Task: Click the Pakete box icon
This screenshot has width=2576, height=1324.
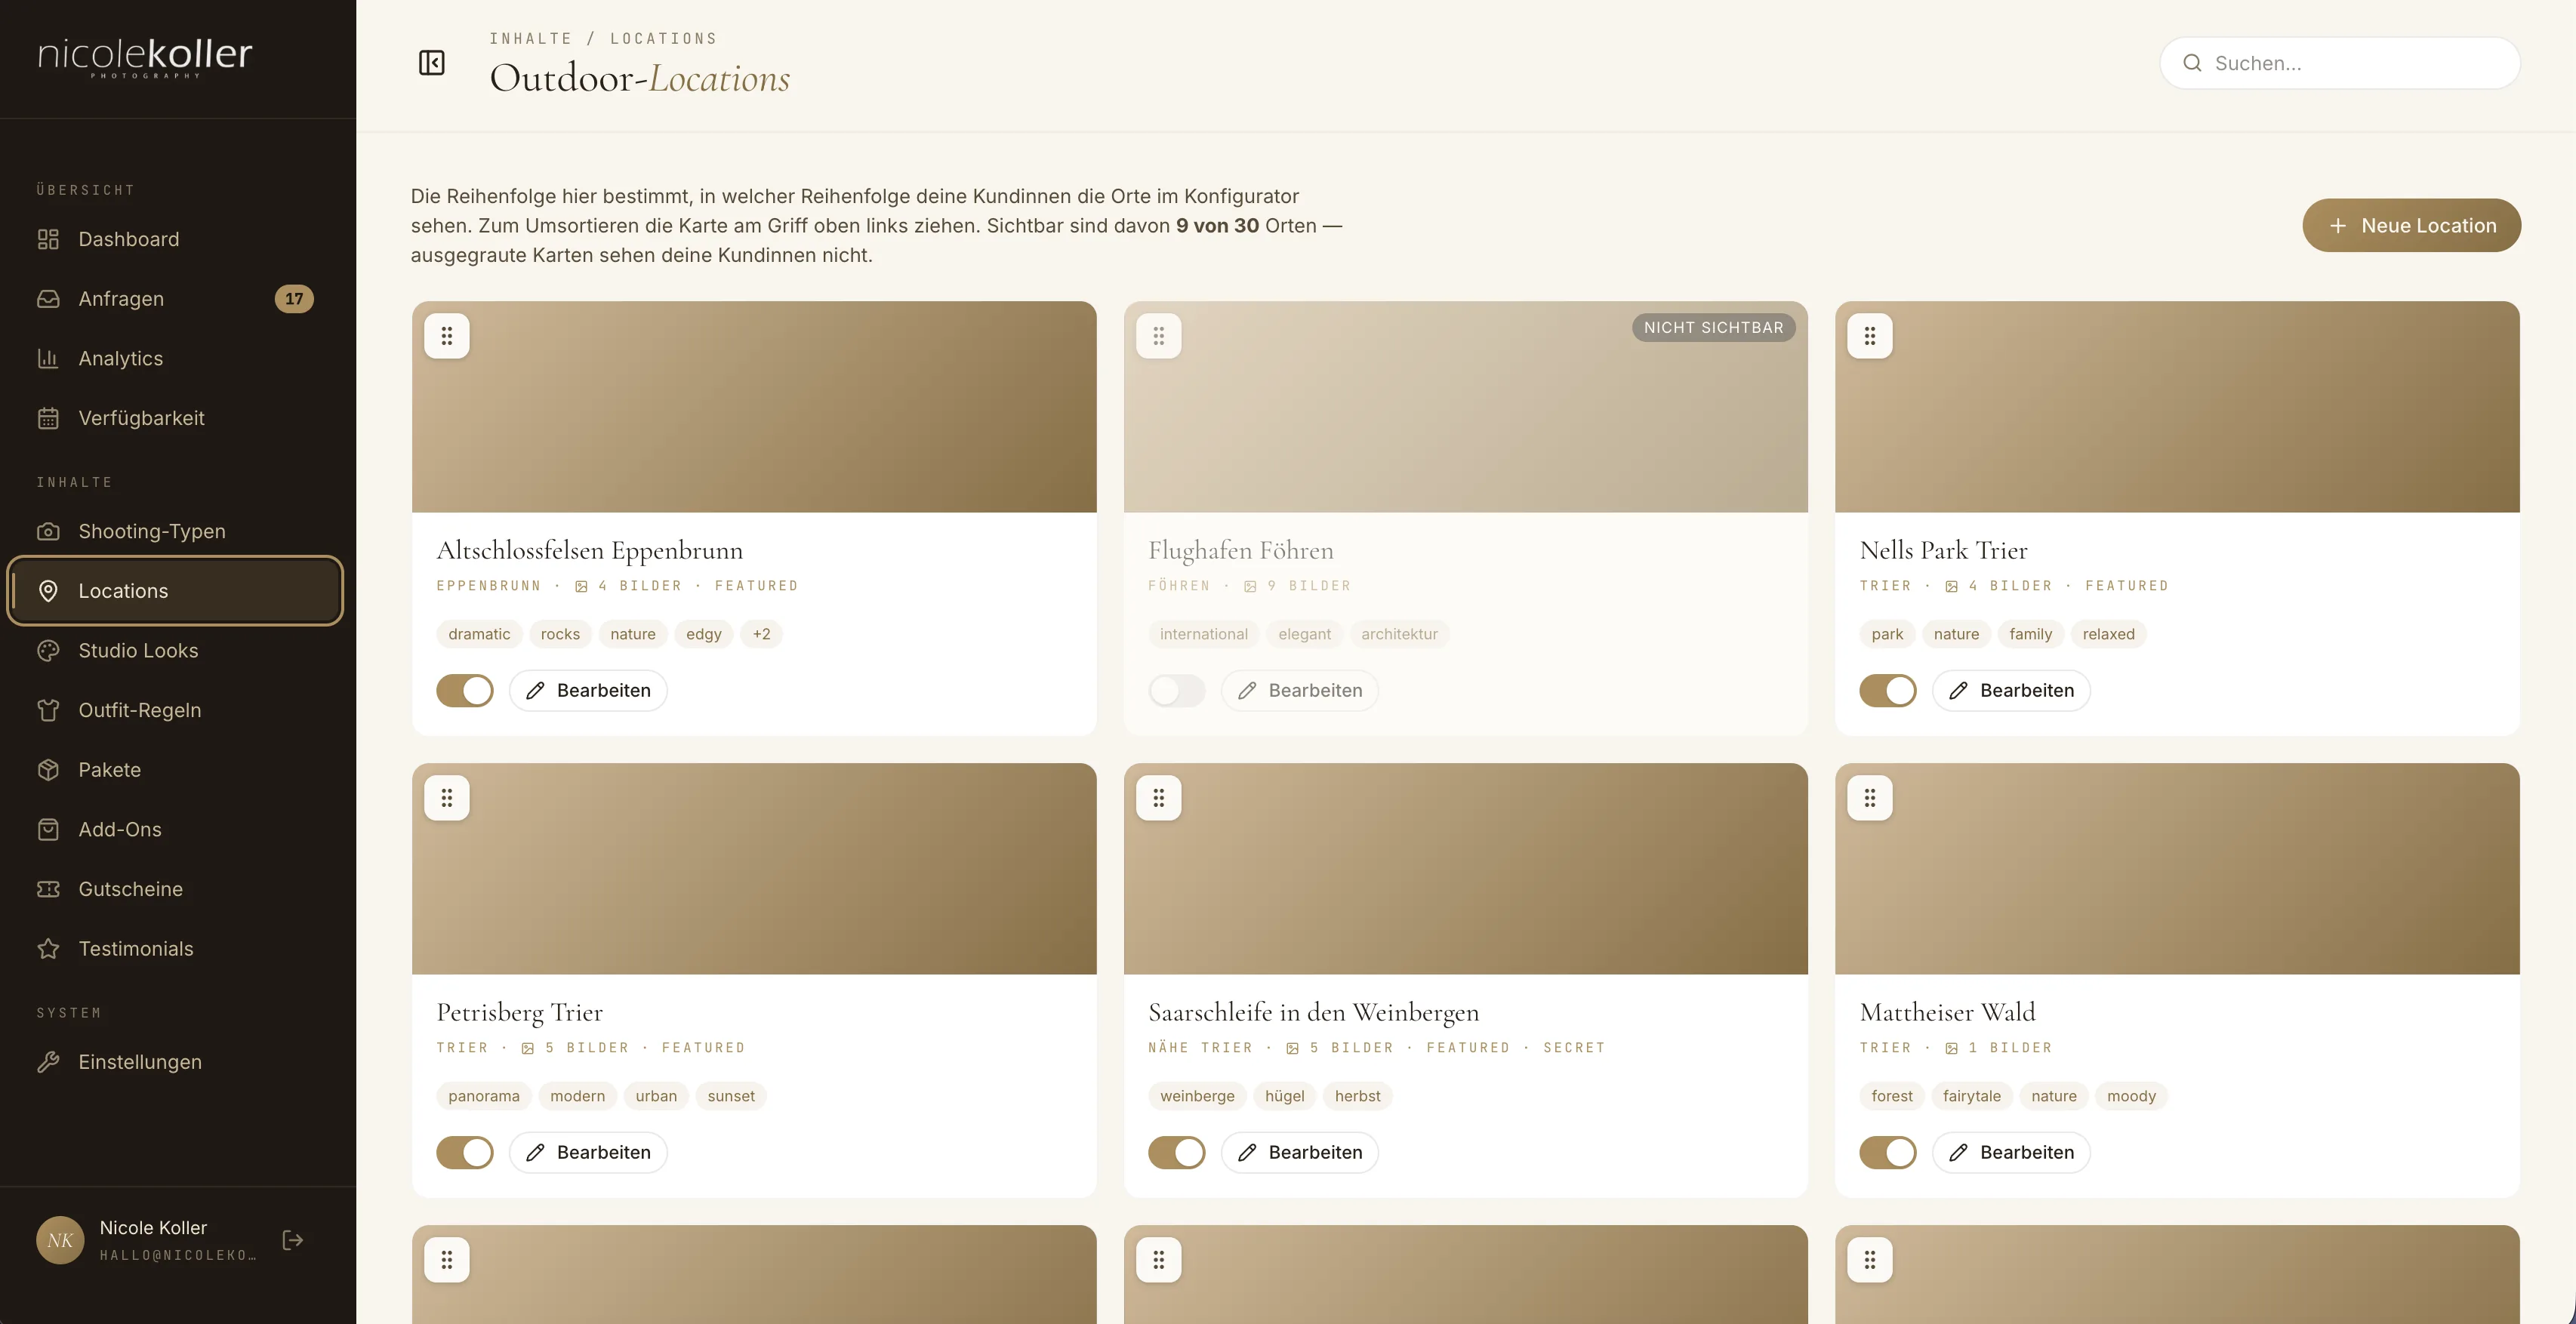Action: tap(48, 770)
